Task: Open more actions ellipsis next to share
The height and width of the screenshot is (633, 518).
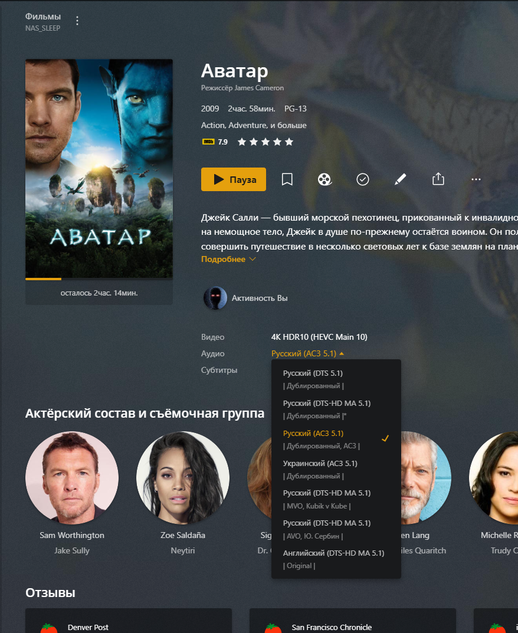Action: (x=476, y=179)
